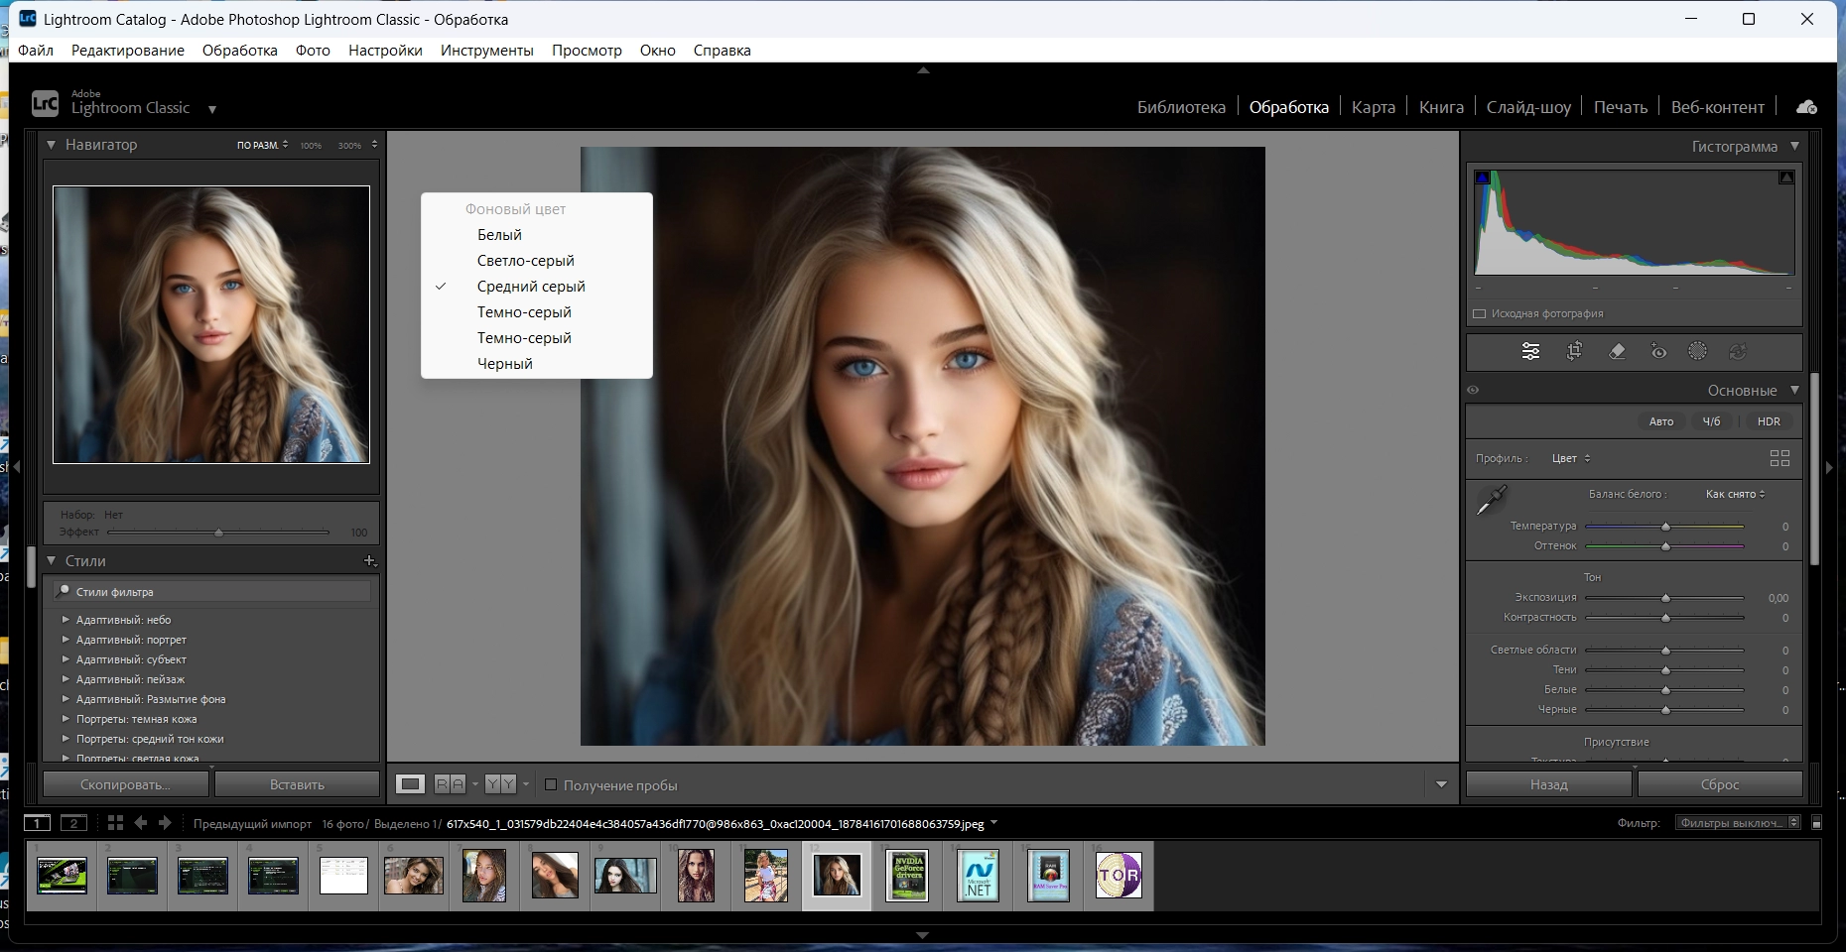Switch to the Библиотека module
This screenshot has height=952, width=1846.
click(1181, 107)
